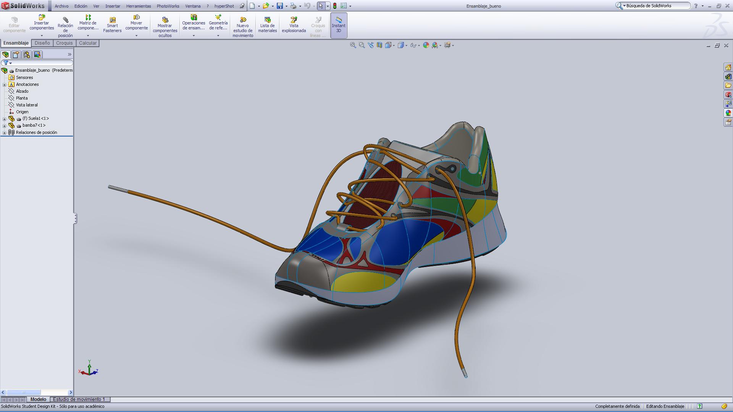Toggle the Instant 3D button
This screenshot has width=733, height=412.
[338, 25]
